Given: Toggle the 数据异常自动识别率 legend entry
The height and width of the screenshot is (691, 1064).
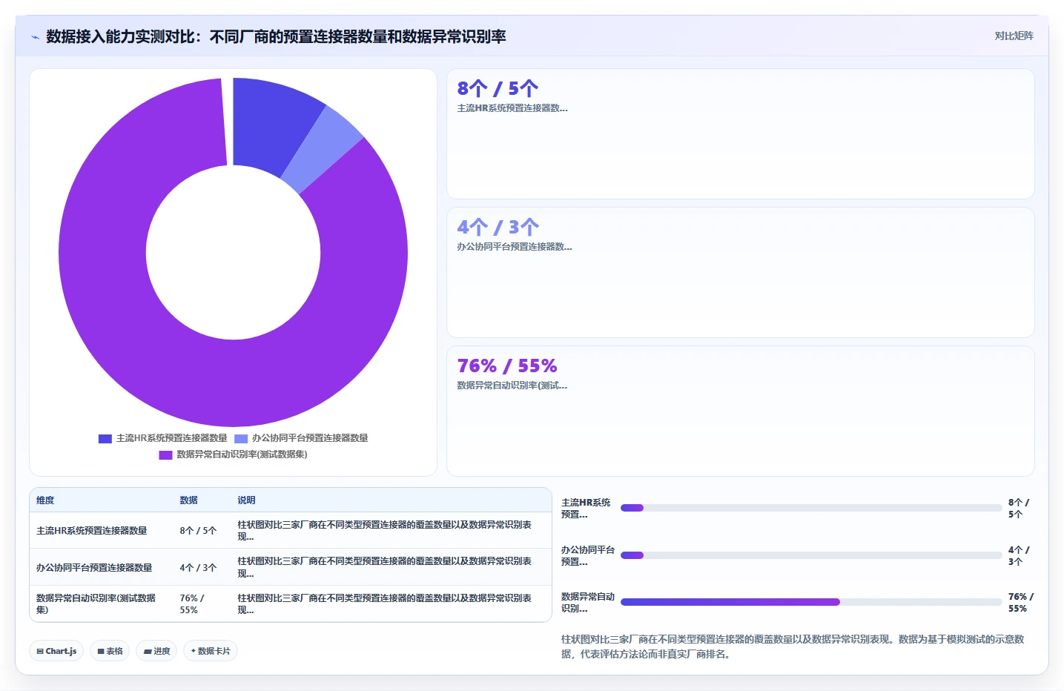Looking at the screenshot, I should 233,454.
